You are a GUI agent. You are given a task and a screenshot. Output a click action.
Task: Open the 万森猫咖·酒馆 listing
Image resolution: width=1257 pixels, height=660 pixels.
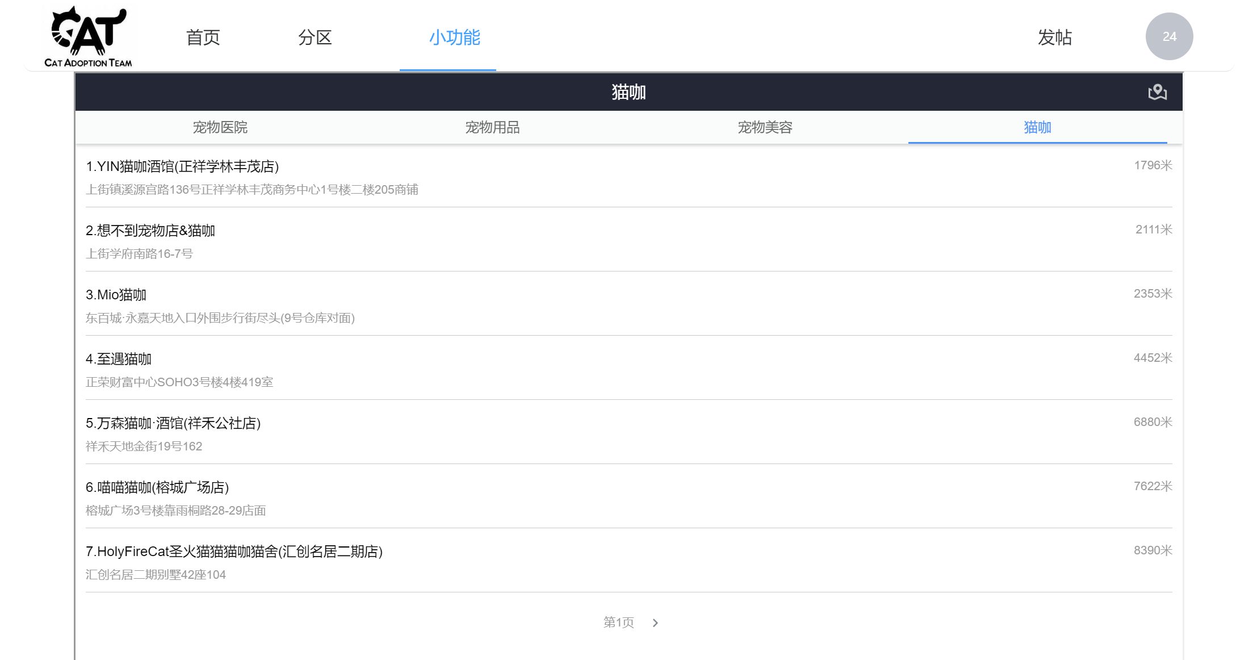(173, 423)
